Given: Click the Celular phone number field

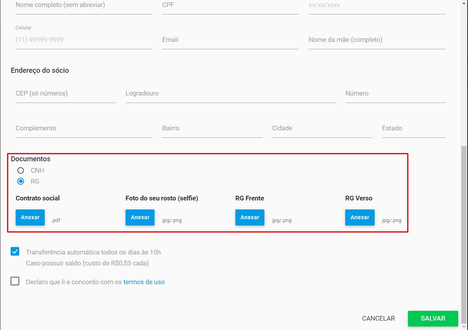Looking at the screenshot, I should (84, 40).
